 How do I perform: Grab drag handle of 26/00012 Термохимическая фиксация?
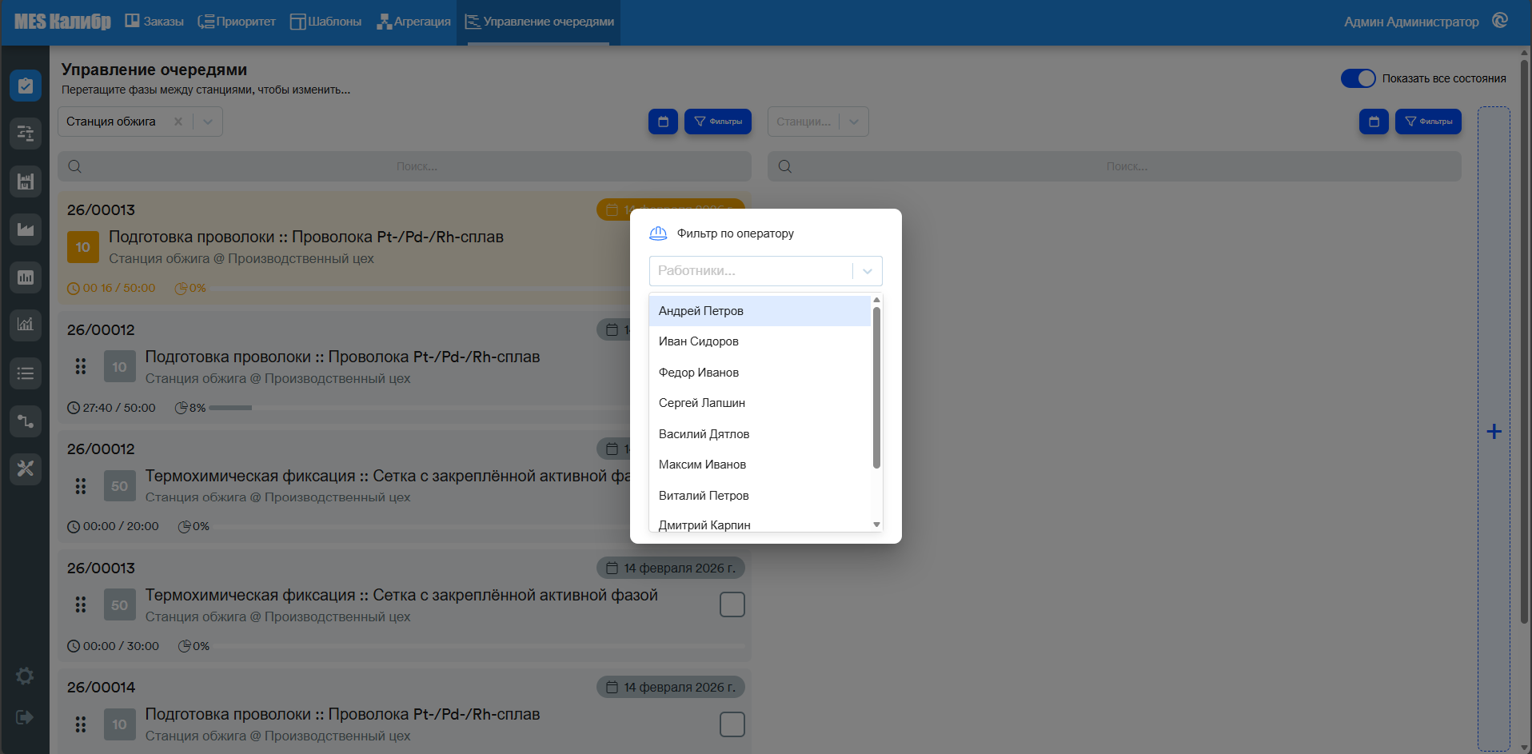[81, 485]
